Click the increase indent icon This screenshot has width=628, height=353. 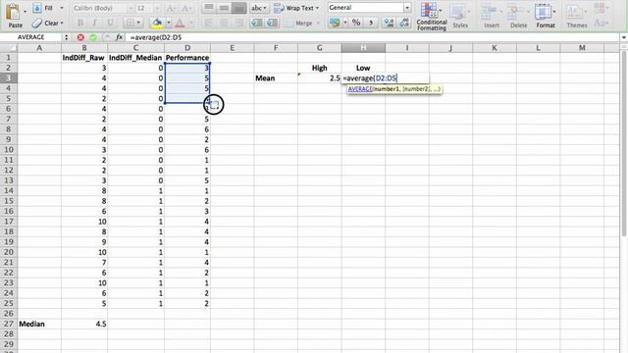[x=273, y=24]
